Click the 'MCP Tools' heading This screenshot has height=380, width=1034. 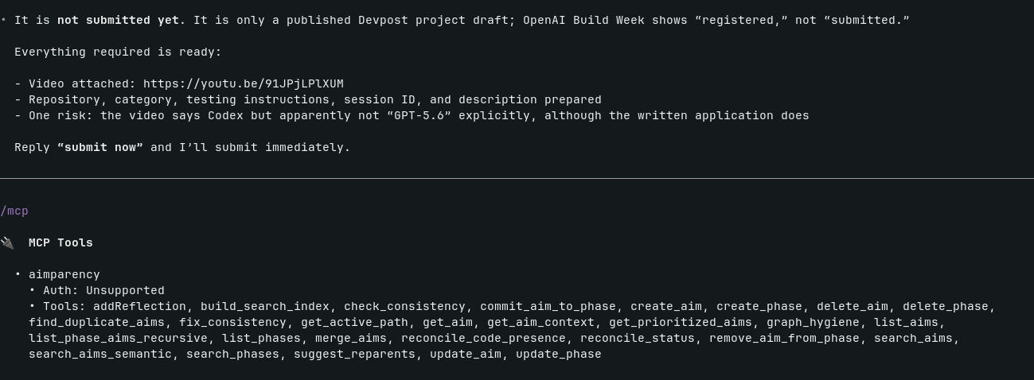(60, 243)
